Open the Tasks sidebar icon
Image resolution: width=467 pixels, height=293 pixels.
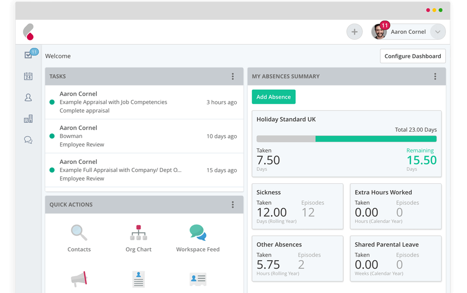(x=28, y=54)
